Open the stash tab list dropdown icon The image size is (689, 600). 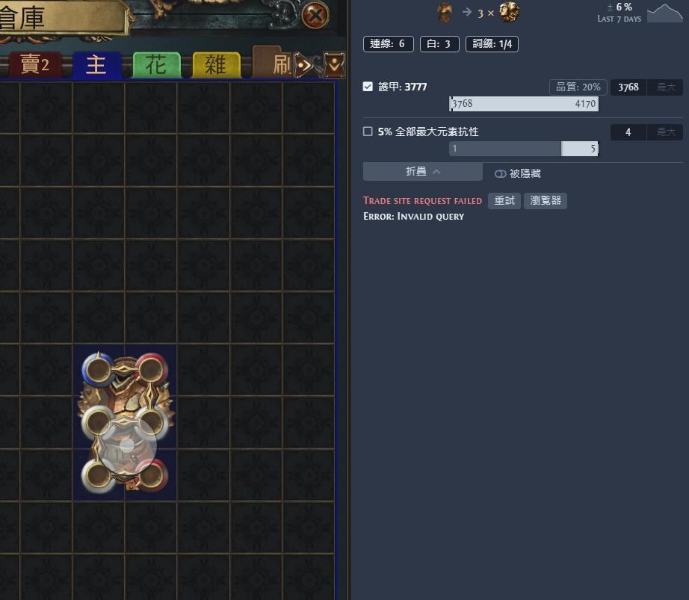click(334, 65)
